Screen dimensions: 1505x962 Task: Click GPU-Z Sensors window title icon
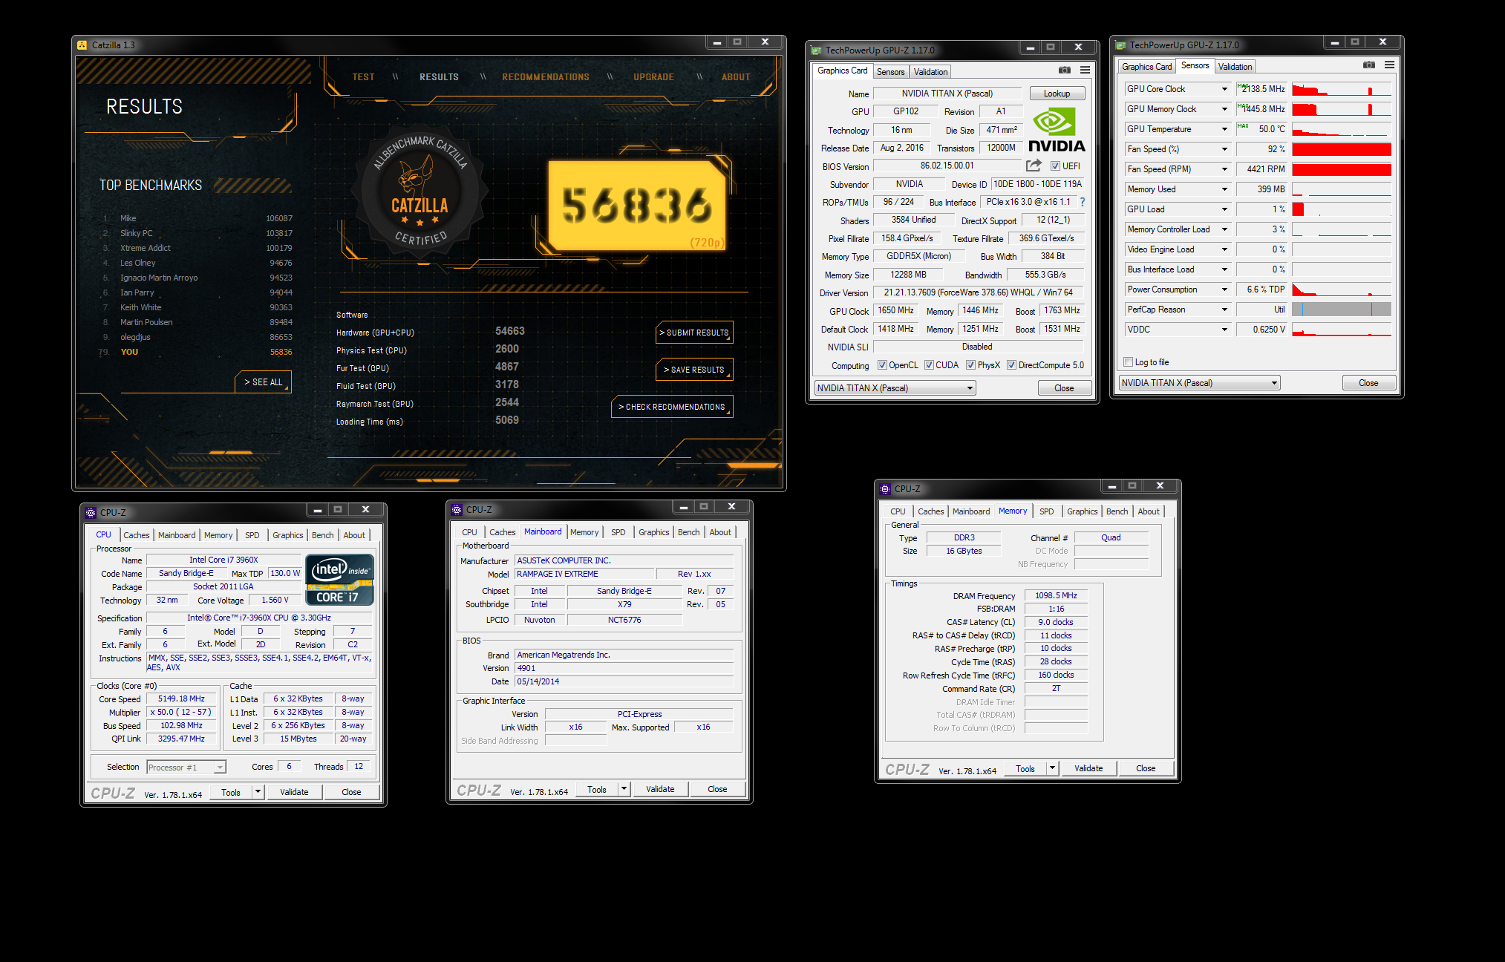[x=1120, y=45]
